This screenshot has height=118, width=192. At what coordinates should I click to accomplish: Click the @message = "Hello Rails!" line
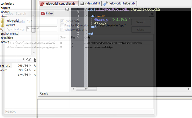112,20
